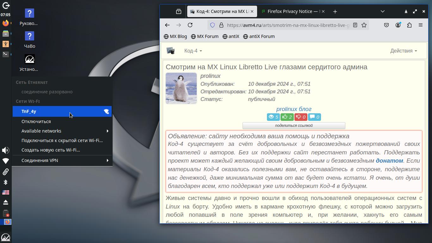
Task: Click the address bar URL field
Action: click(288, 25)
